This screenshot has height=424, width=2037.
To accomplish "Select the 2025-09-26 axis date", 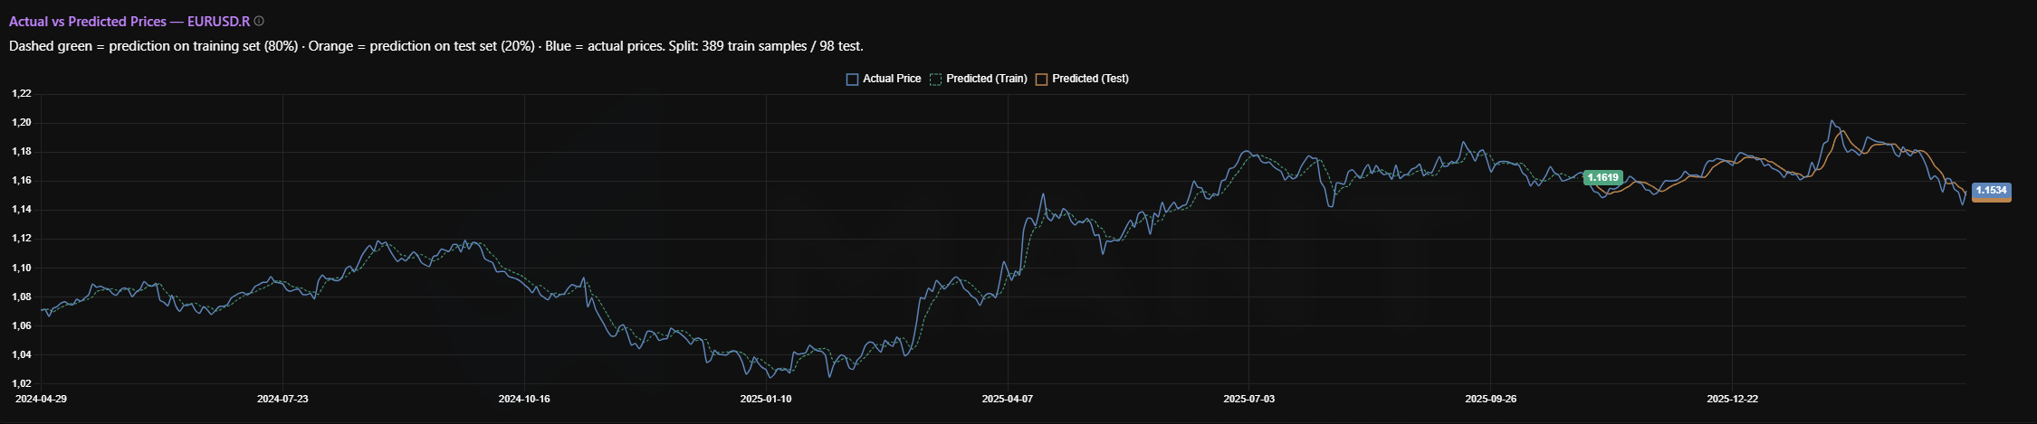I will tap(1490, 399).
